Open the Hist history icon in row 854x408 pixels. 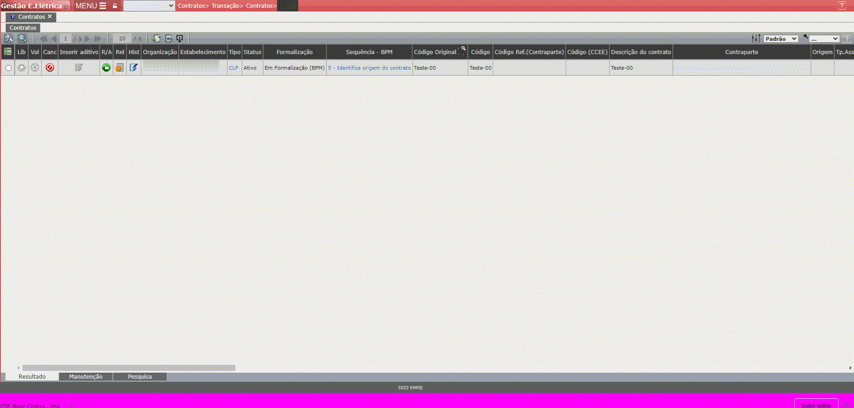(133, 68)
